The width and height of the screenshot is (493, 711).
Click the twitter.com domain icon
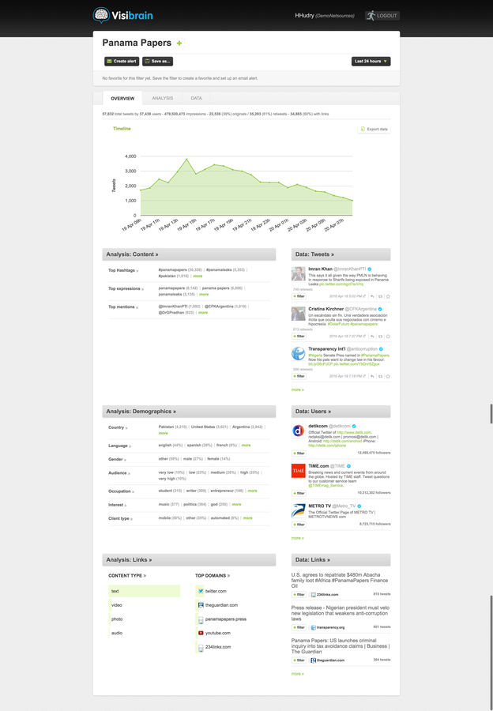point(201,591)
